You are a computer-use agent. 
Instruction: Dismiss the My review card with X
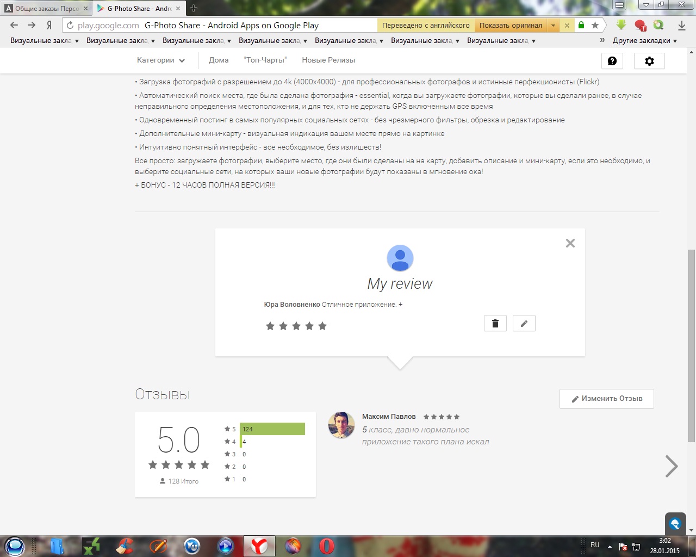tap(570, 243)
